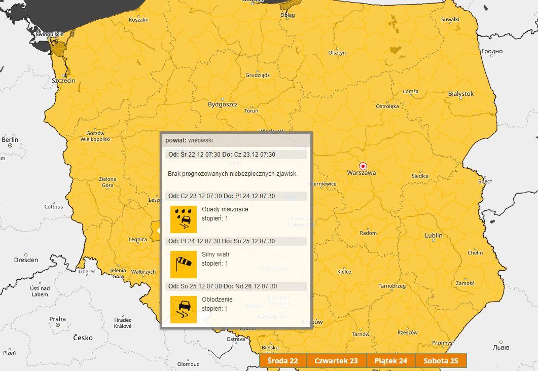Screen dimensions: 538x371
Task: Click the Szczecin label on the map
Action: [63, 81]
